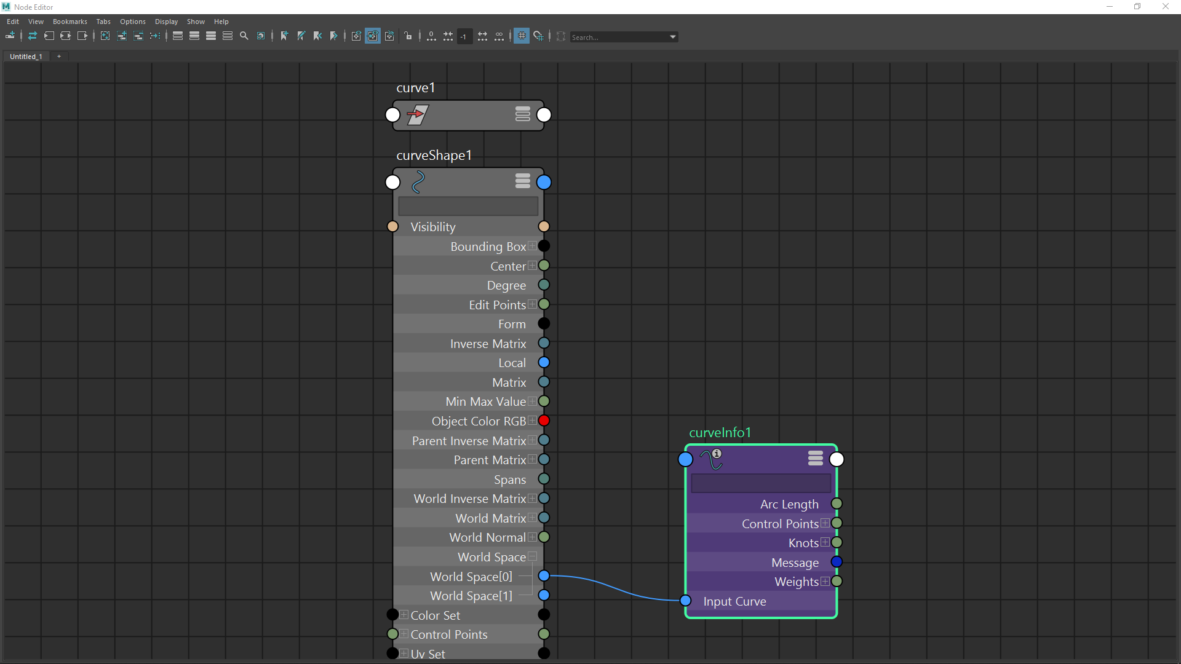Screen dimensions: 1181x664
Task: Toggle grid snapping icon in toolbar
Action: (538, 36)
